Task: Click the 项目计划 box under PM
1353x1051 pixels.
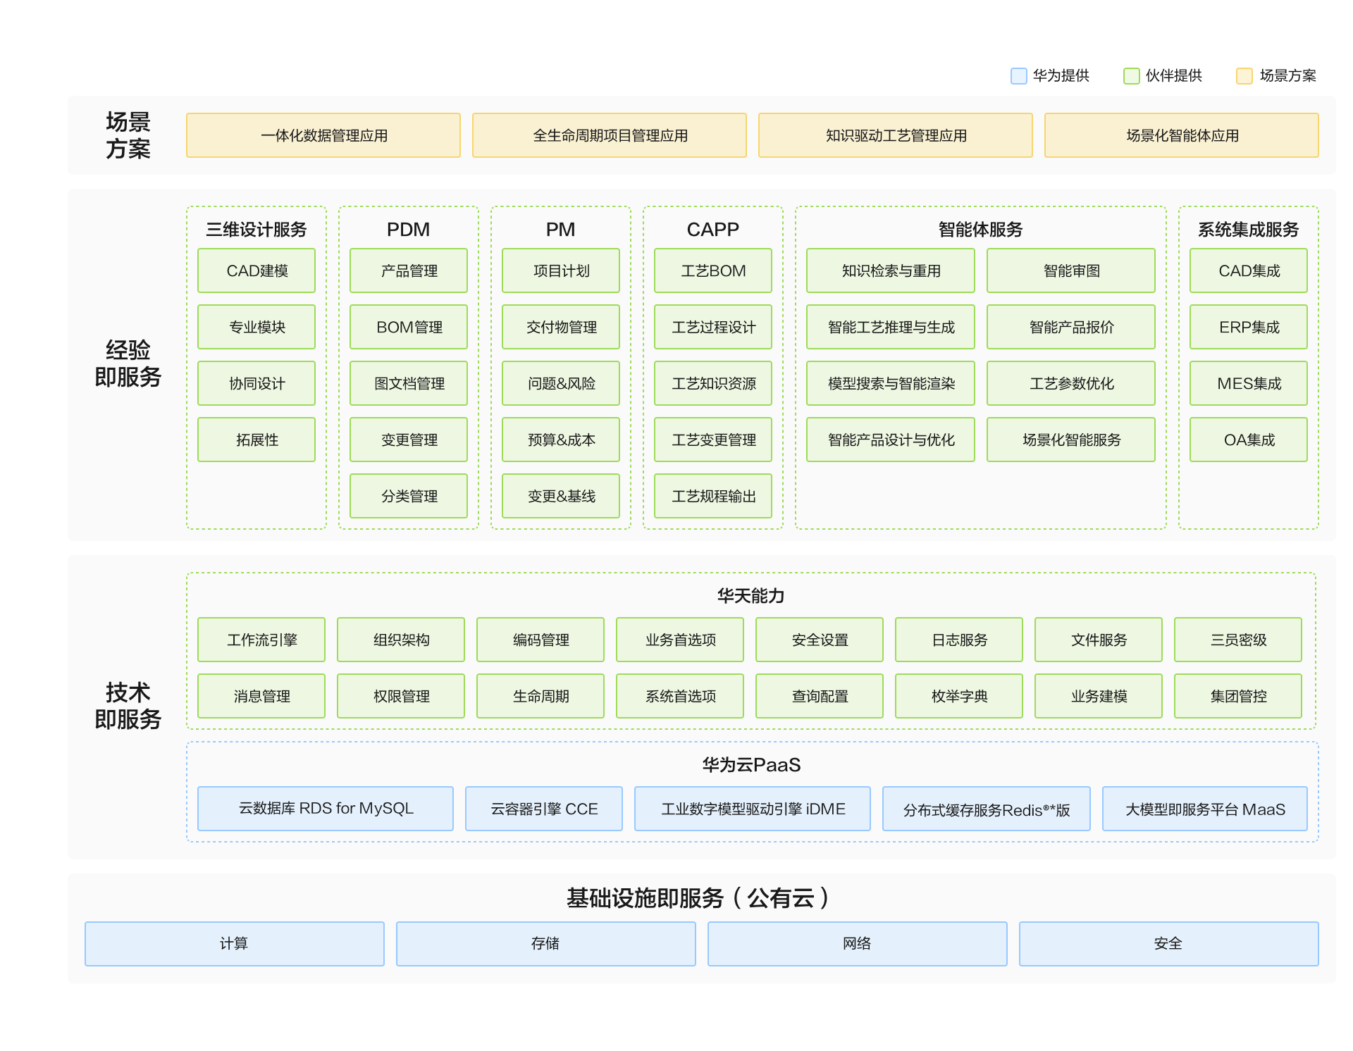Action: (561, 270)
